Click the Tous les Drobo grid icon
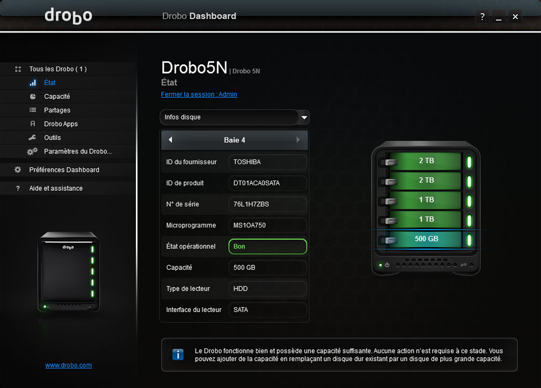This screenshot has width=541, height=388. coord(18,69)
